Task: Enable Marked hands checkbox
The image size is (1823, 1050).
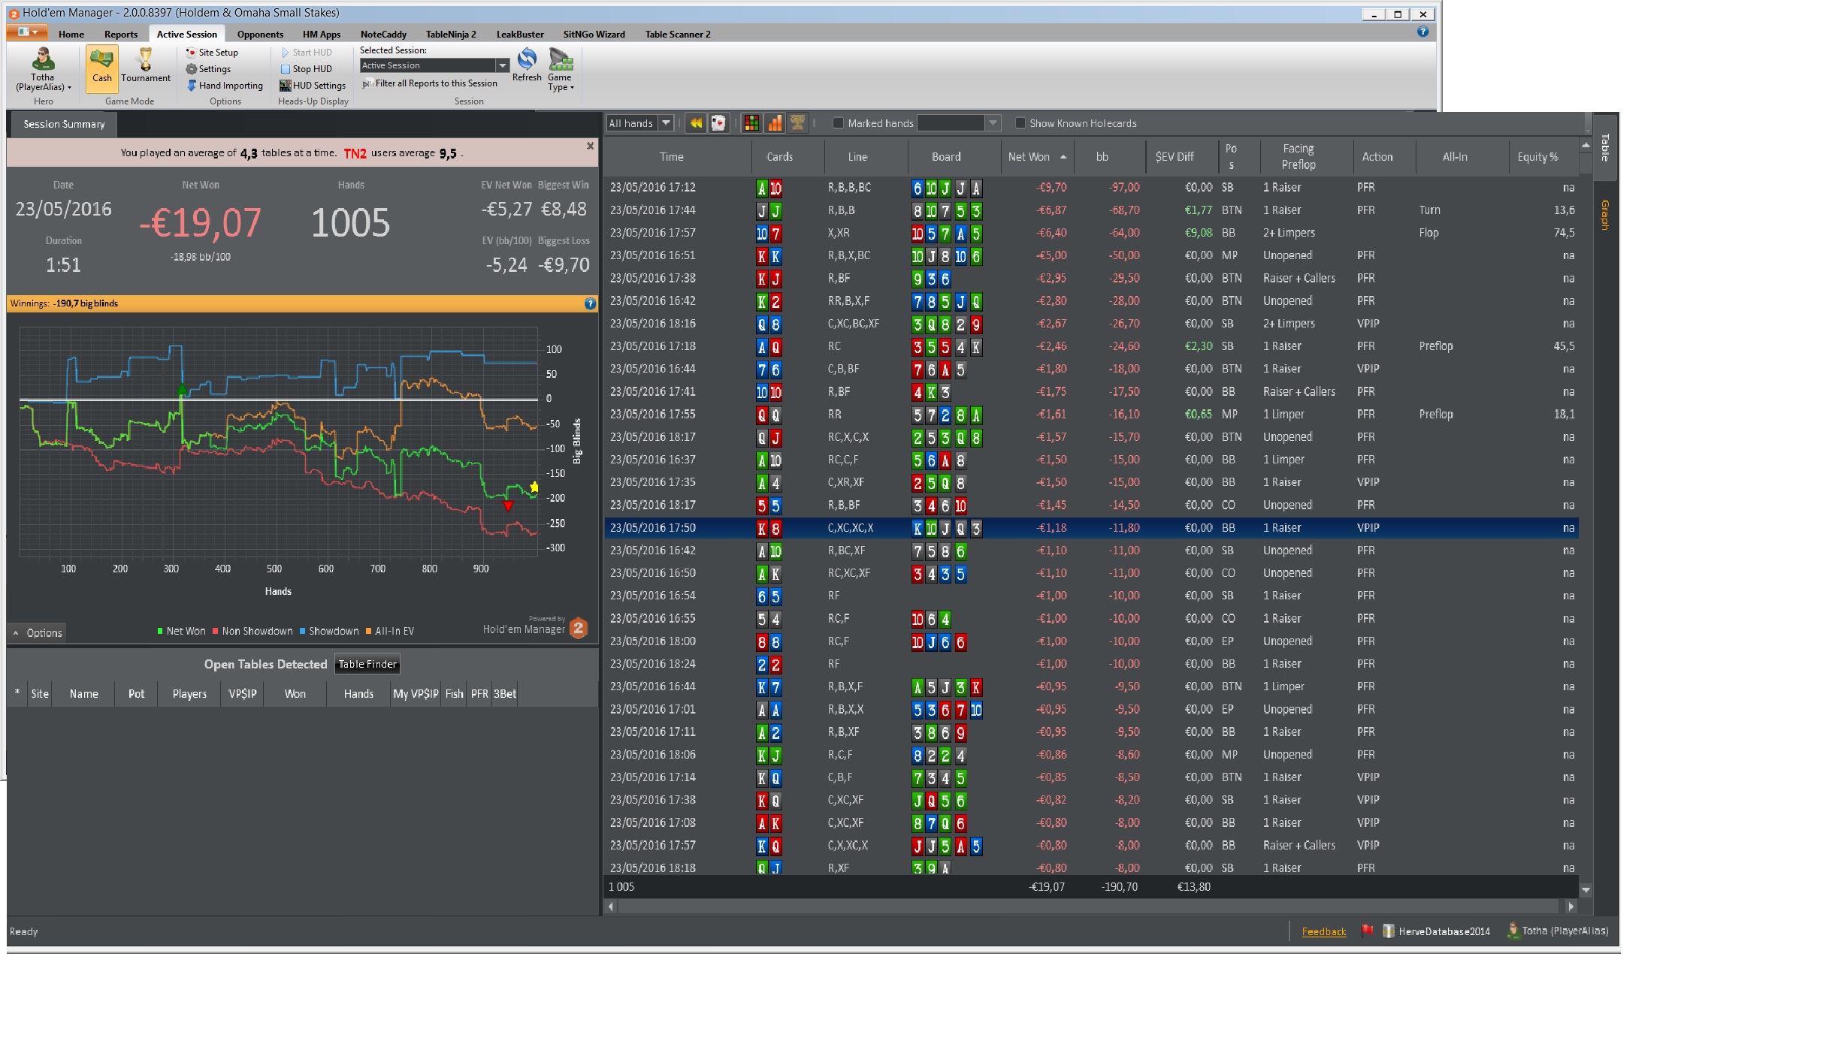Action: 838,123
